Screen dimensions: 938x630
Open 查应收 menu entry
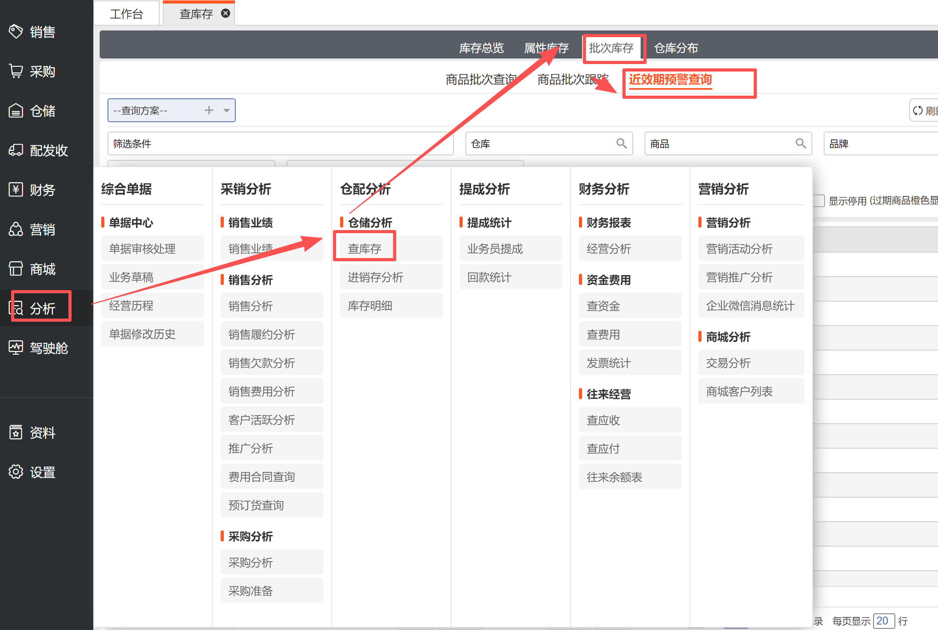pos(630,420)
